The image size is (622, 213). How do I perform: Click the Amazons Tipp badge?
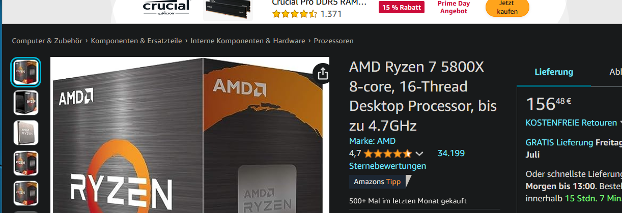coord(380,181)
